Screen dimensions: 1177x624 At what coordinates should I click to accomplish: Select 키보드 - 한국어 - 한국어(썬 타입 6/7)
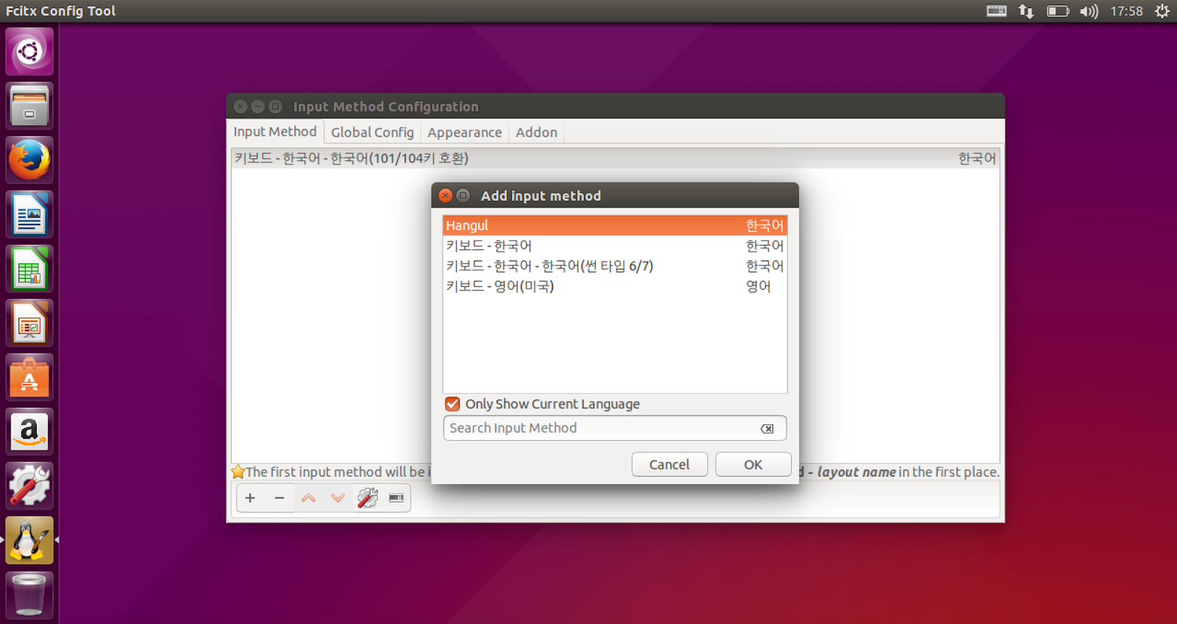(x=615, y=266)
